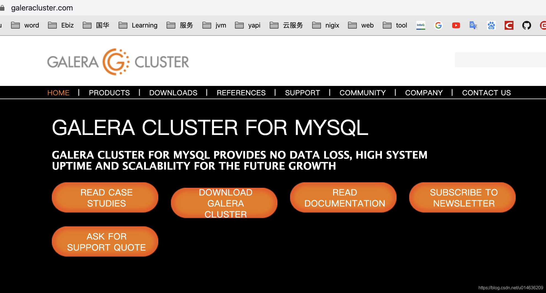546x293 pixels.
Task: Open the tool bookmark folder
Action: click(x=395, y=25)
